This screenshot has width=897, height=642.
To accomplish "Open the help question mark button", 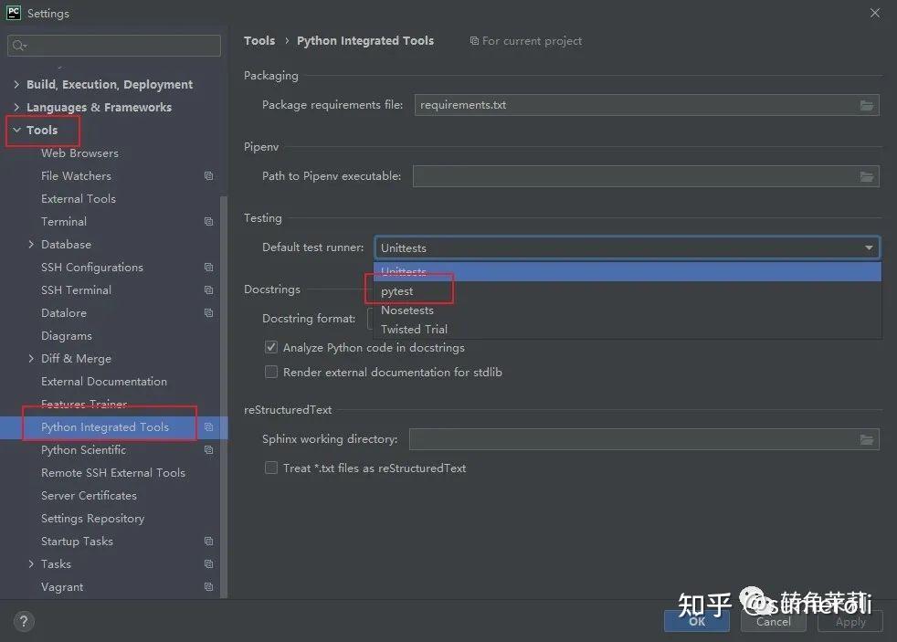I will pos(24,621).
